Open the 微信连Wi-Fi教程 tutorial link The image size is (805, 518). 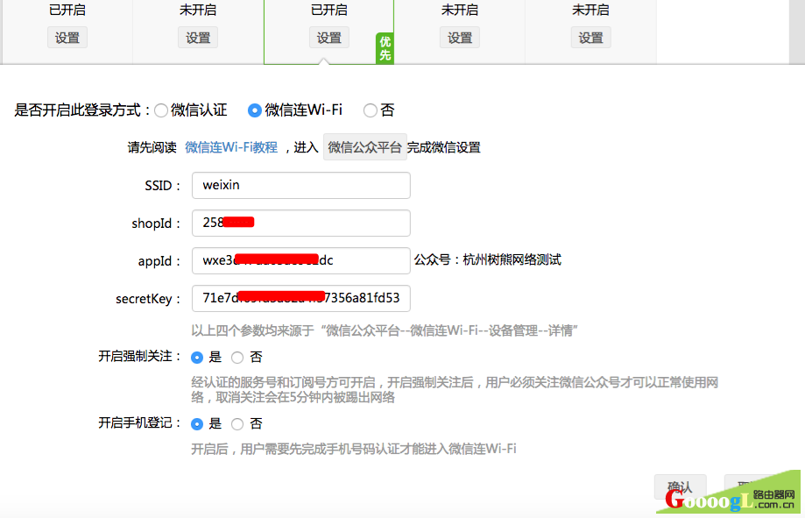coord(230,147)
